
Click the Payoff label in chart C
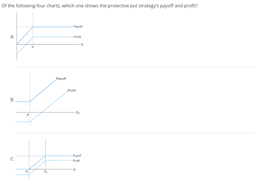[x=77, y=156]
